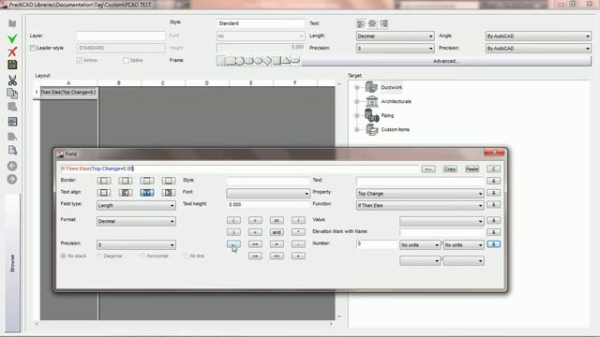Select the No stack radio button

pos(64,256)
